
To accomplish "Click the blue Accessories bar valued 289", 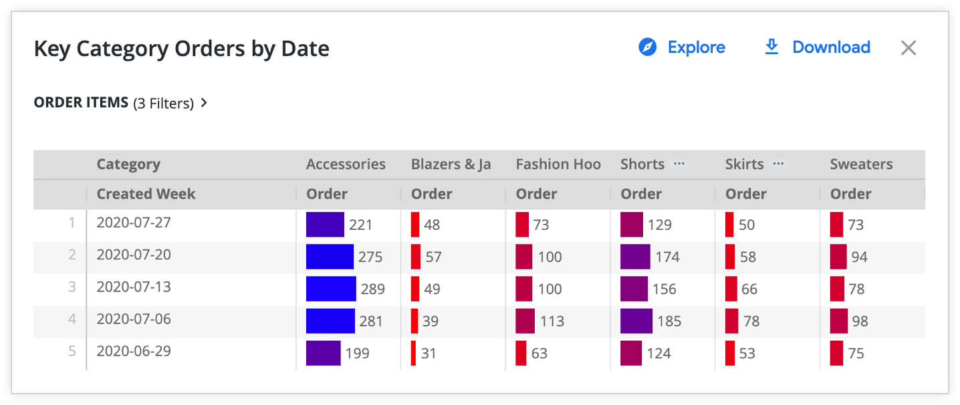I will pyautogui.click(x=331, y=289).
